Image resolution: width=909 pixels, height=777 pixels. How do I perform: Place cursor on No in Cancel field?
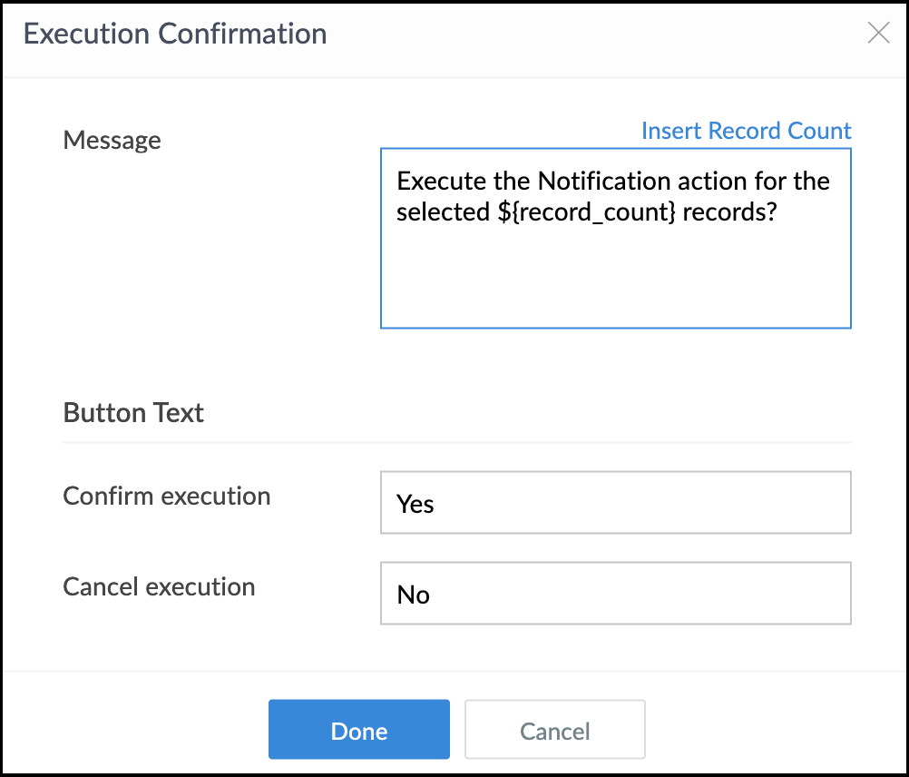pyautogui.click(x=413, y=595)
